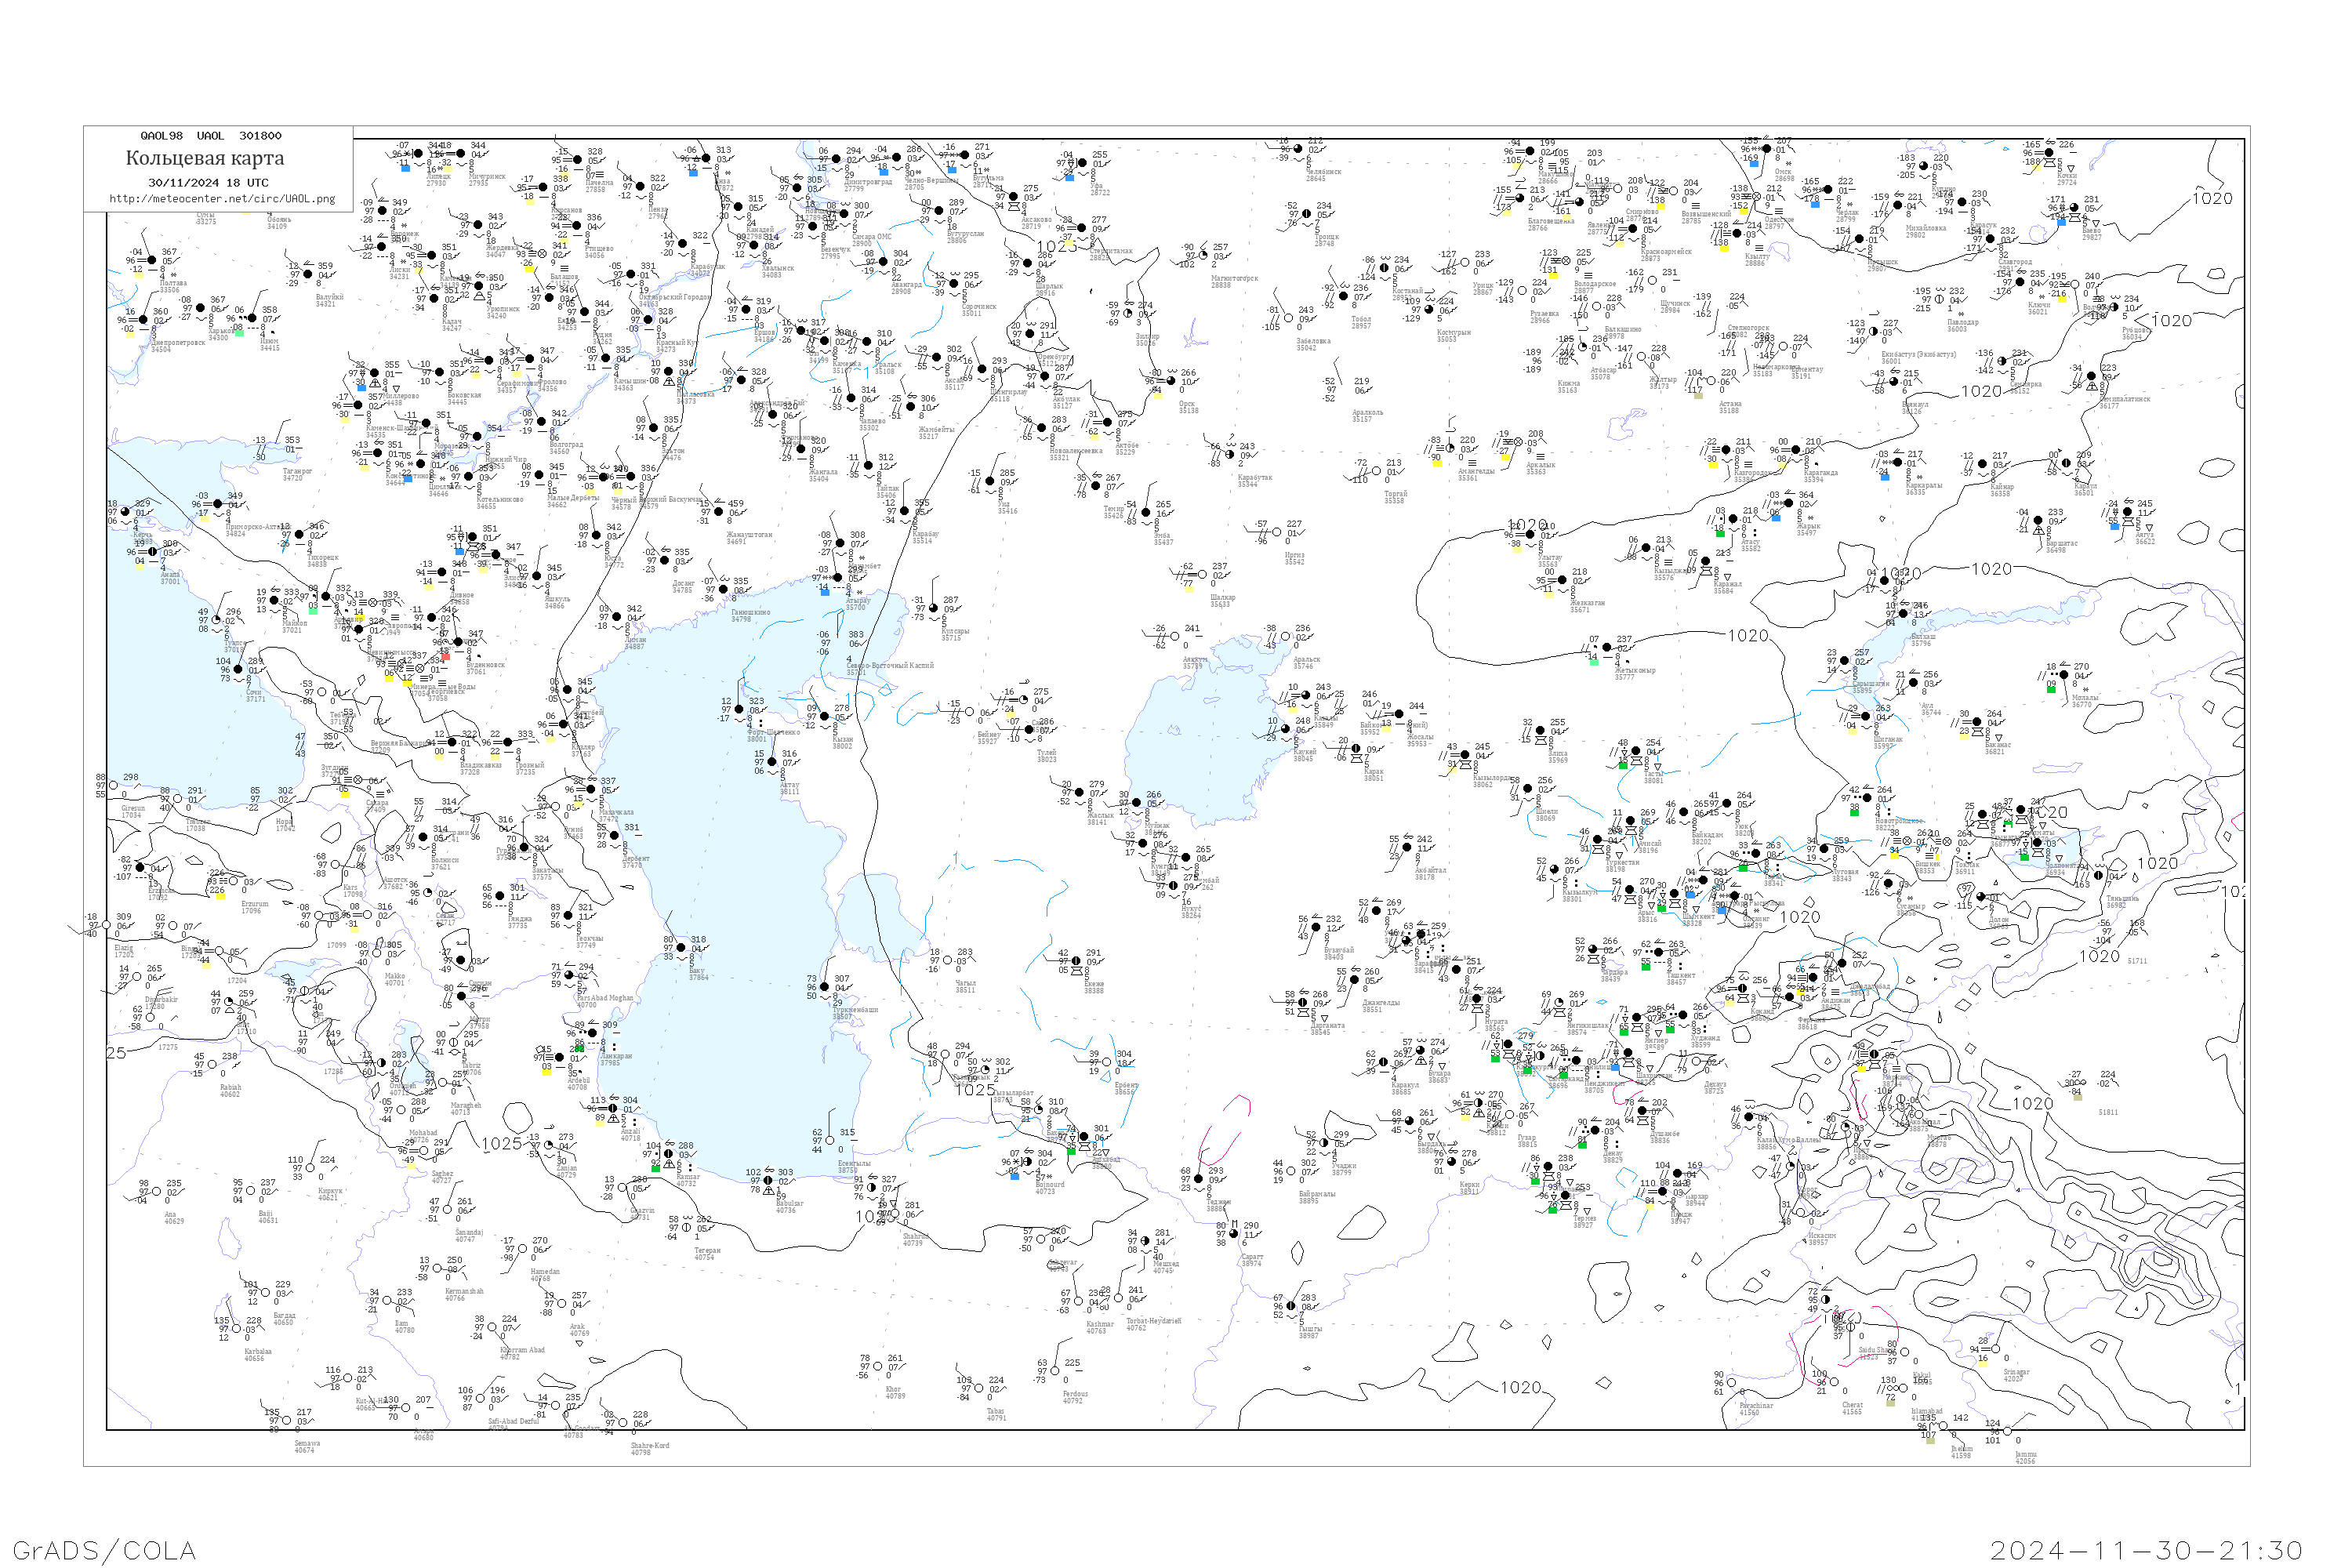
Task: Click the GrADS/COLA label at bottom left
Action: 104,1550
